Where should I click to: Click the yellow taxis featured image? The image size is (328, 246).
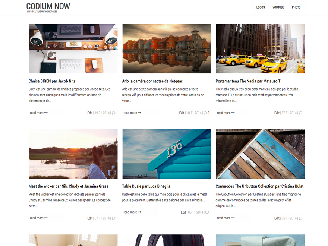pyautogui.click(x=260, y=49)
